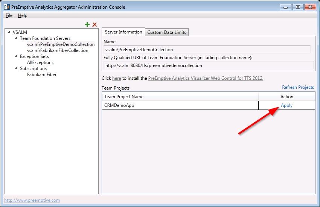Click into the Name input field

(207, 49)
